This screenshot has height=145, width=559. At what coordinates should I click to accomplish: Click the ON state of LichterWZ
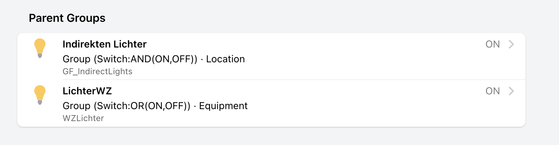pos(492,91)
